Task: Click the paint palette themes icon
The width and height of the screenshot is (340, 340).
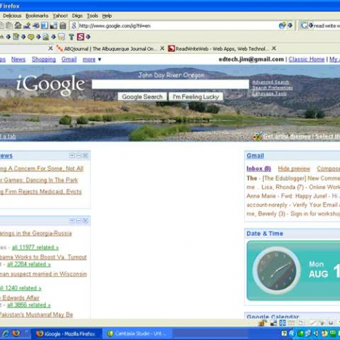Action: (x=258, y=136)
